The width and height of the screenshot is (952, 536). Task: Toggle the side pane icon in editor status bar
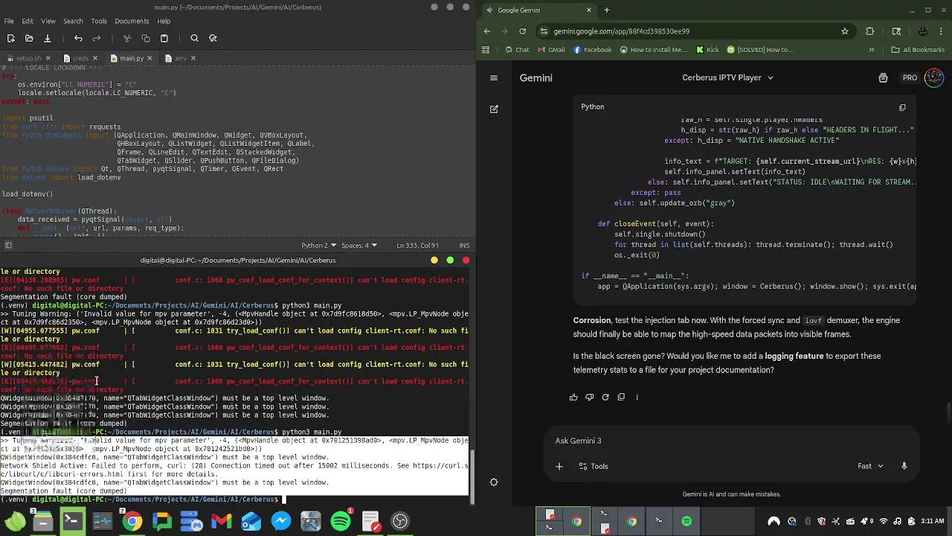(8, 246)
